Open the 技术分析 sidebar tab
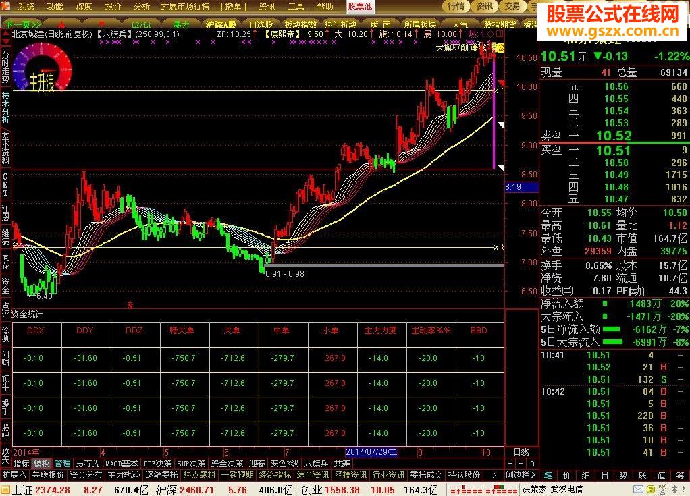690x496 pixels. click(5, 108)
